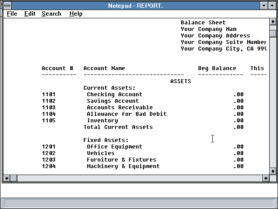The height and width of the screenshot is (209, 278).
Task: Click account number 1201
Action: click(49, 147)
